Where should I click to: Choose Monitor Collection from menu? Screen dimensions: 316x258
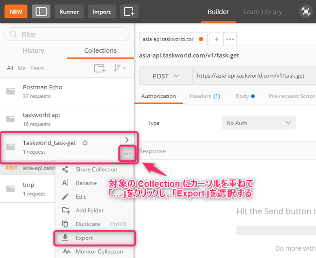pos(94,252)
